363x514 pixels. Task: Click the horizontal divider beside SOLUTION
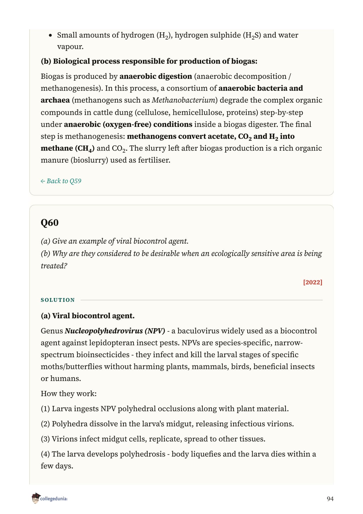pyautogui.click(x=202, y=300)
